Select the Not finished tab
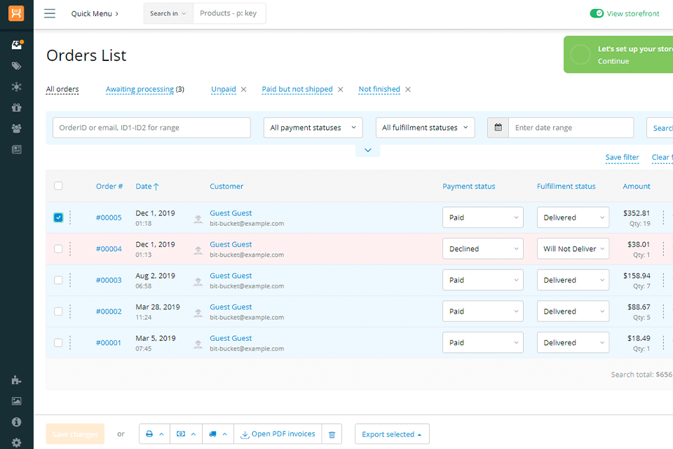The height and width of the screenshot is (449, 673). tap(379, 89)
